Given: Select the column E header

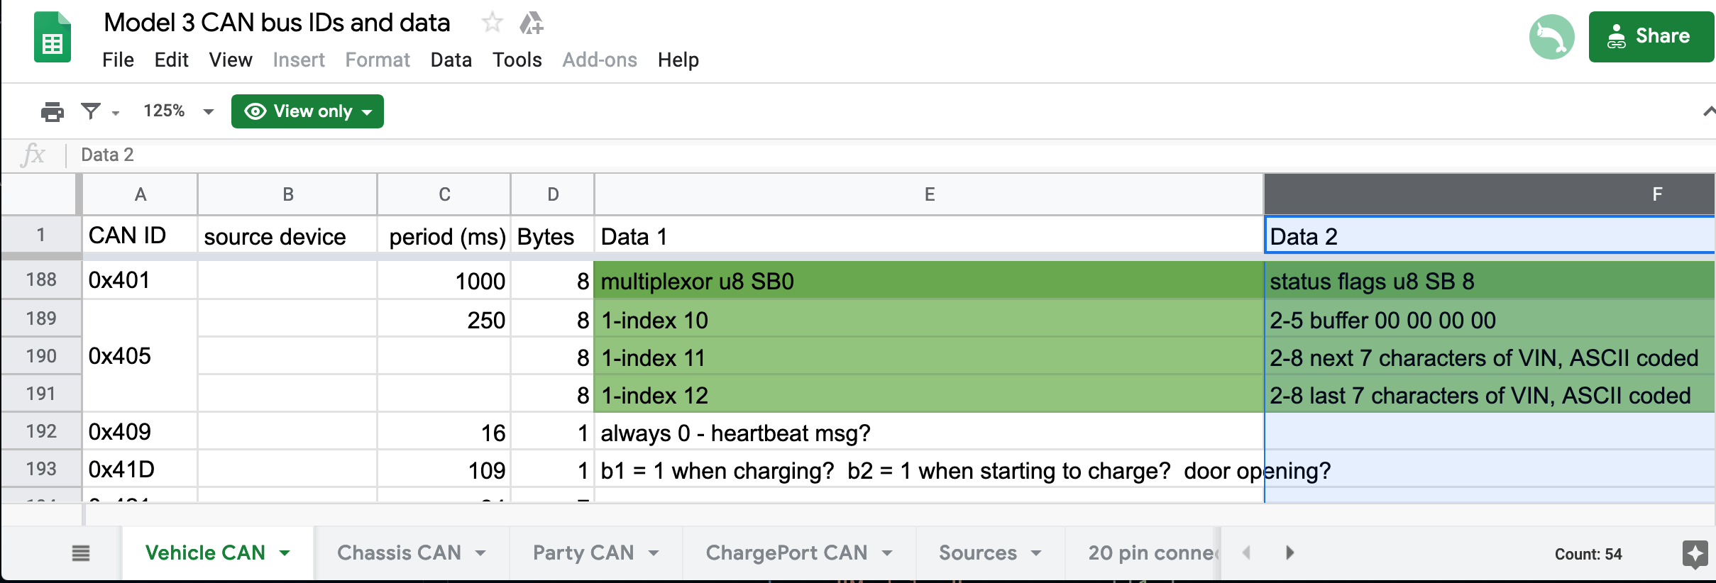Looking at the screenshot, I should [x=929, y=194].
